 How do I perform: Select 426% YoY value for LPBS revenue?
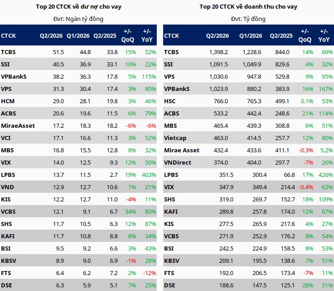tap(326, 175)
